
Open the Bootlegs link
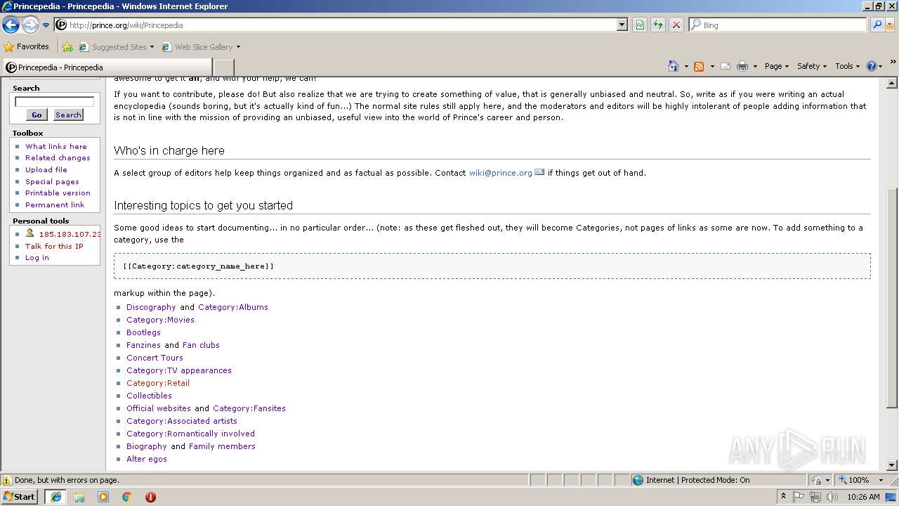(143, 332)
